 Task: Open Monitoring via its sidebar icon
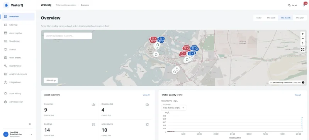pyautogui.click(x=5, y=41)
